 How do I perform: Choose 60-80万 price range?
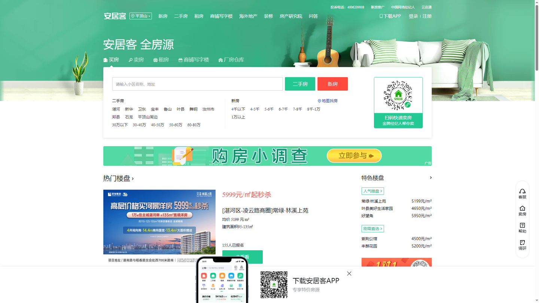coord(194,125)
